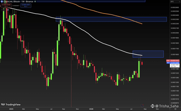Click the 0.0001150 price scale label
Image resolution: width=181 pixels, height=111 pixels.
pos(175,86)
